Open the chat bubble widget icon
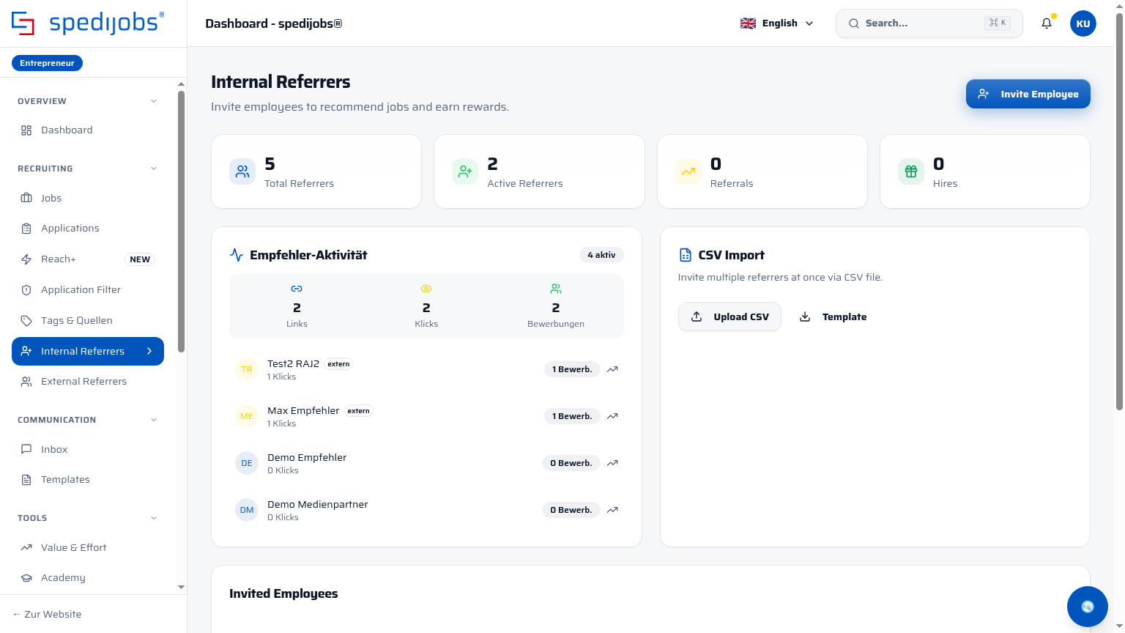The width and height of the screenshot is (1125, 633). (x=1088, y=607)
